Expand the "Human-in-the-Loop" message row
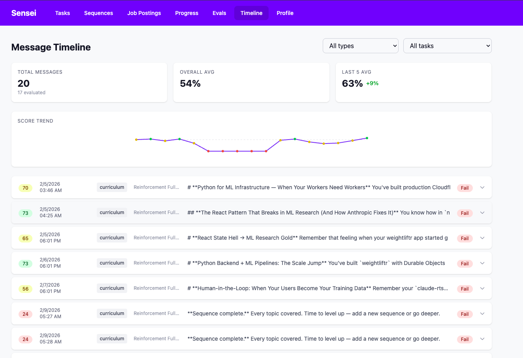 click(x=482, y=289)
